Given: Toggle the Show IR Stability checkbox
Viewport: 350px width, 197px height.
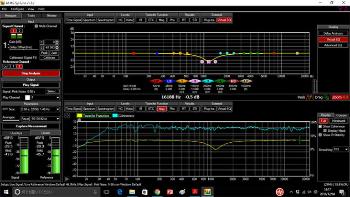Looking at the screenshot, I should (321, 135).
